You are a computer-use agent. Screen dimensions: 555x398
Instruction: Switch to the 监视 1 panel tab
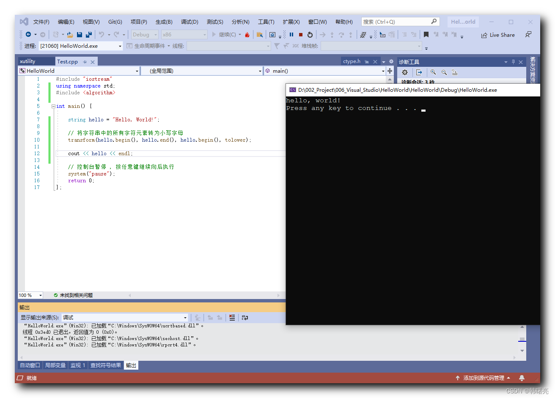pyautogui.click(x=78, y=365)
